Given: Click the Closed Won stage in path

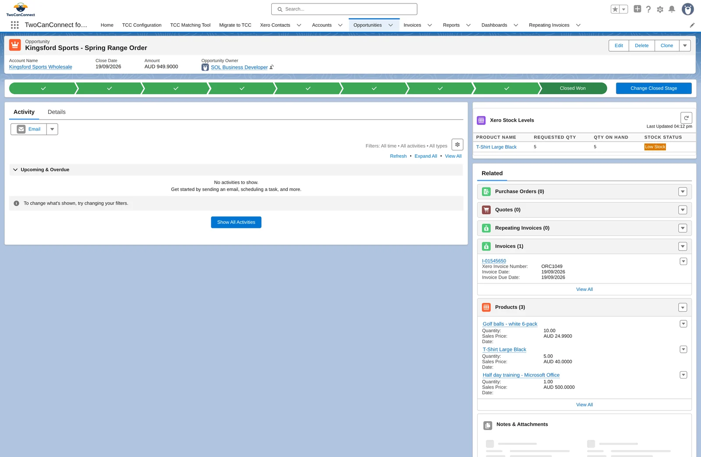Looking at the screenshot, I should 573,88.
